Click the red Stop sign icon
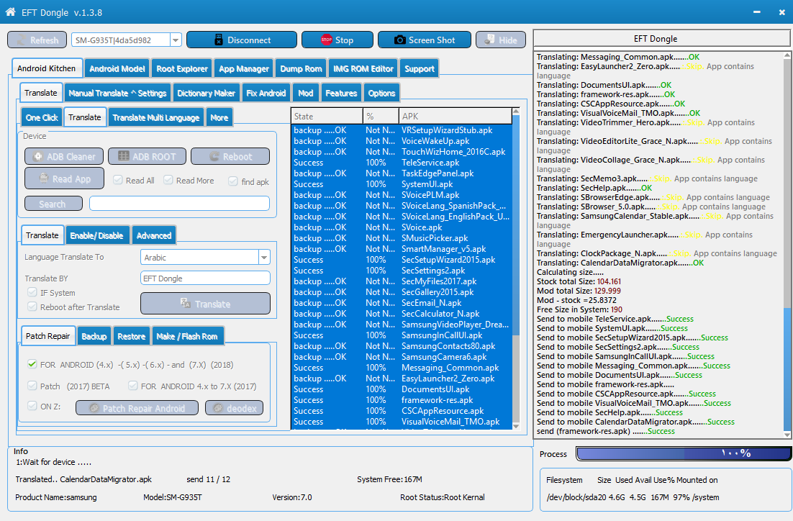793x521 pixels. point(326,40)
